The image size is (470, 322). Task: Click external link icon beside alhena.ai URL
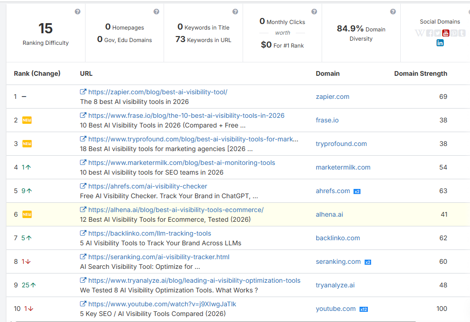coord(83,209)
